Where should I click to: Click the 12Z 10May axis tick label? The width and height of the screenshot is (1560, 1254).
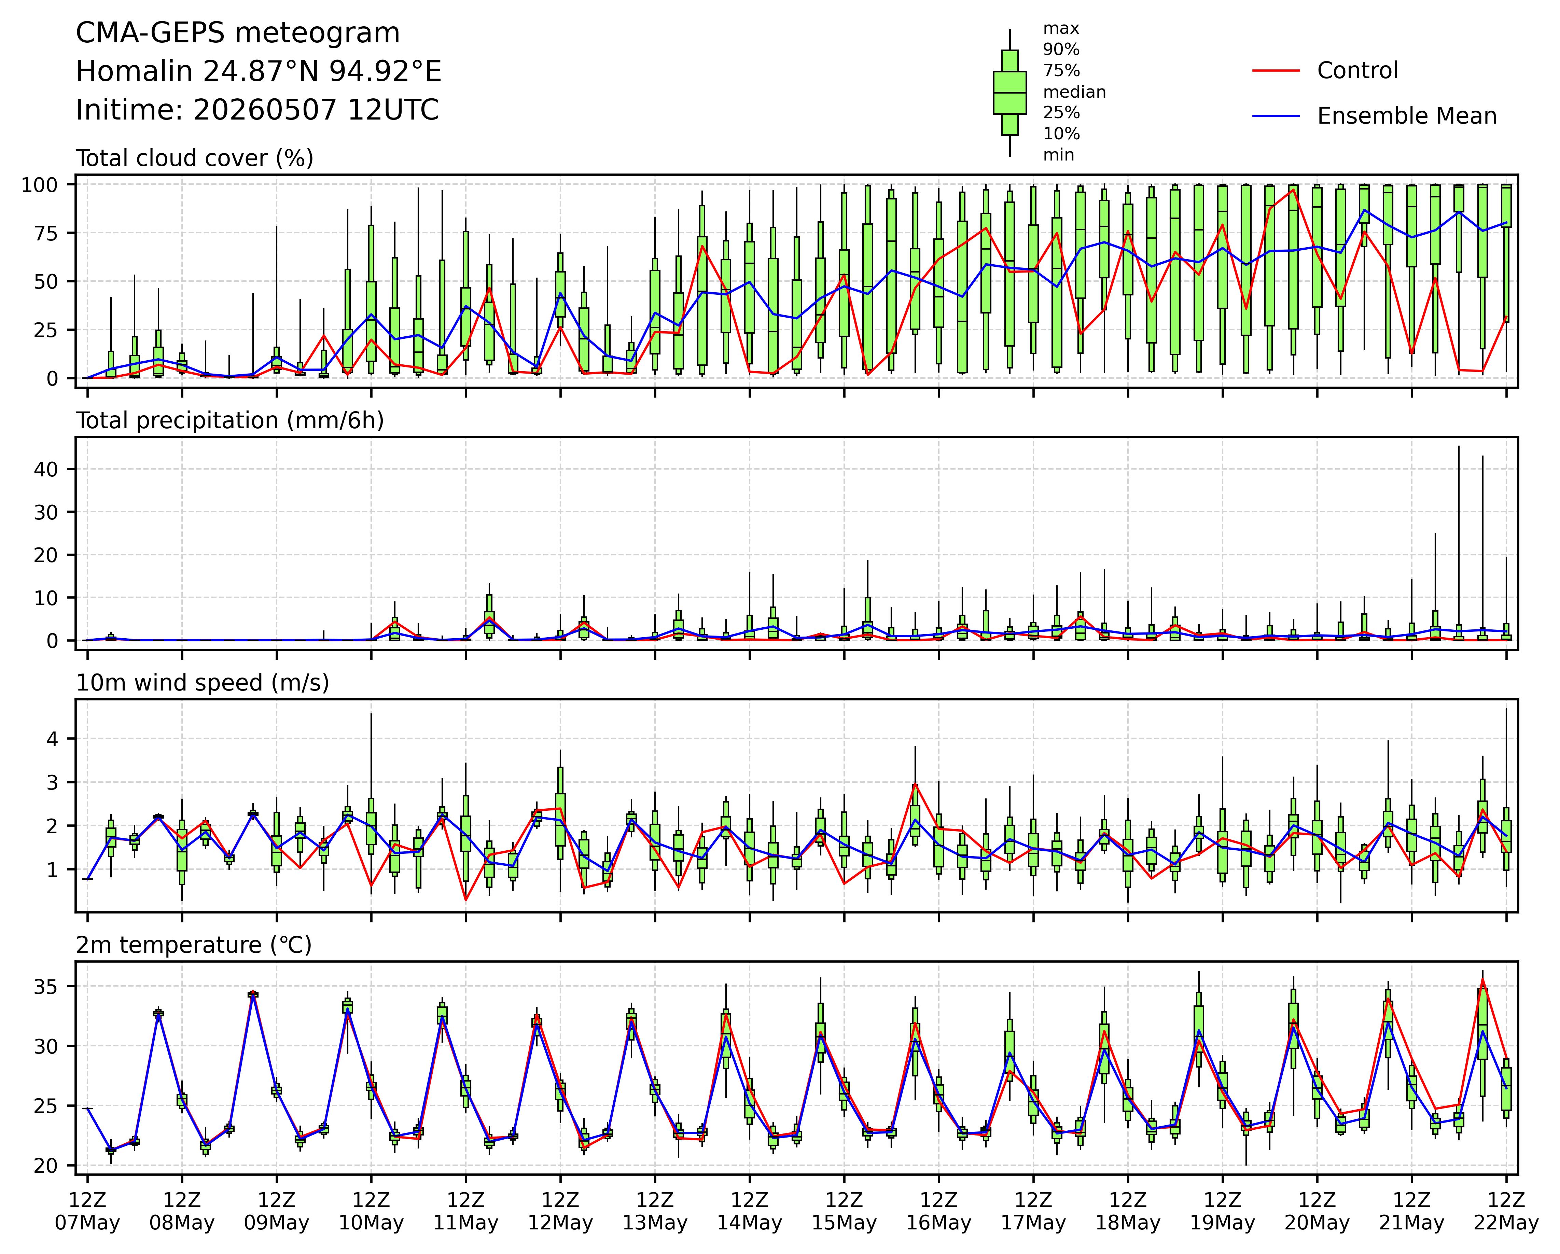tap(371, 1211)
